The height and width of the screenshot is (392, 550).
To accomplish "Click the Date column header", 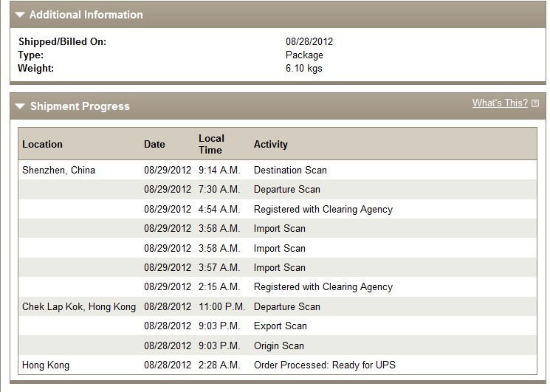I will tap(154, 144).
